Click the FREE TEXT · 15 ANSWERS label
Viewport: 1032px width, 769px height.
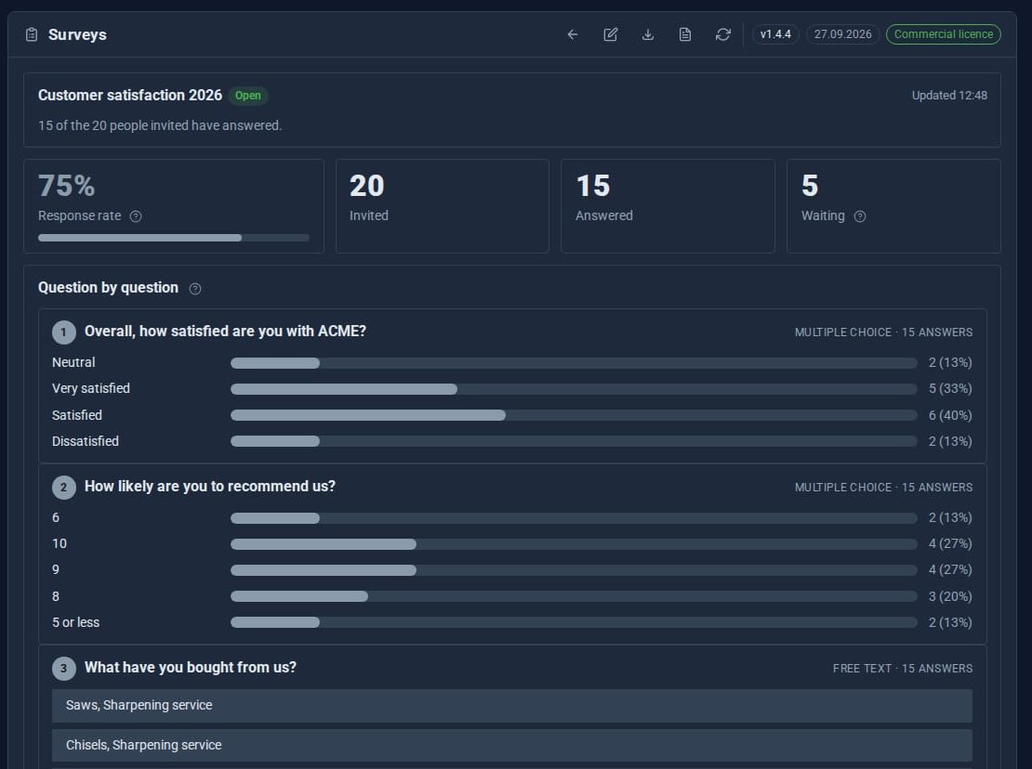pyautogui.click(x=903, y=669)
